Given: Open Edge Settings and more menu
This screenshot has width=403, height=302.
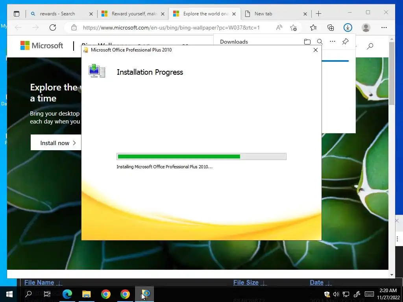Looking at the screenshot, I should tap(384, 28).
